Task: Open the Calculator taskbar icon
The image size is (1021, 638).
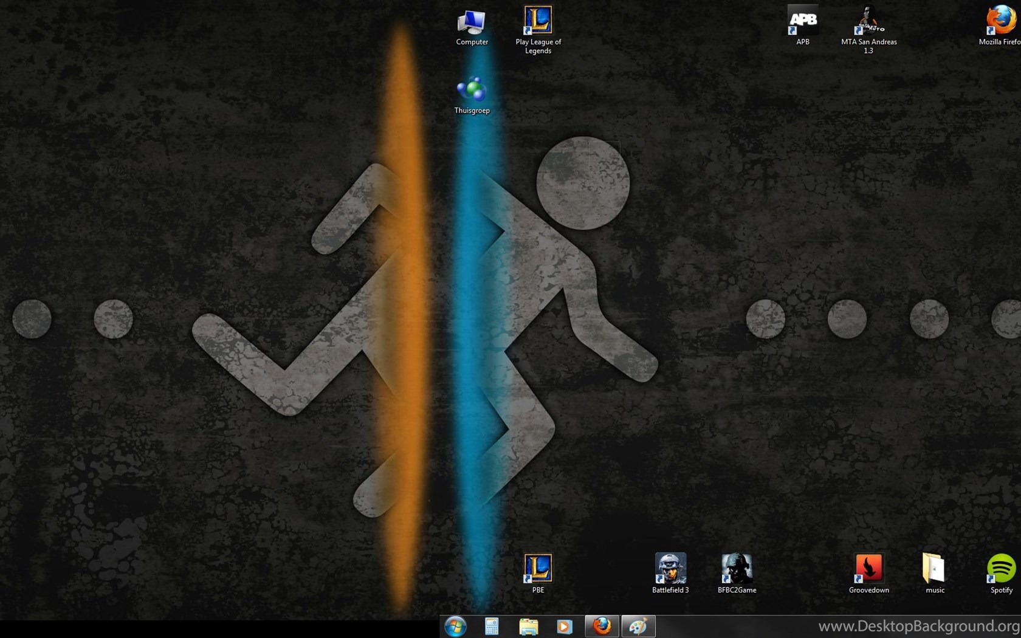Action: (492, 626)
